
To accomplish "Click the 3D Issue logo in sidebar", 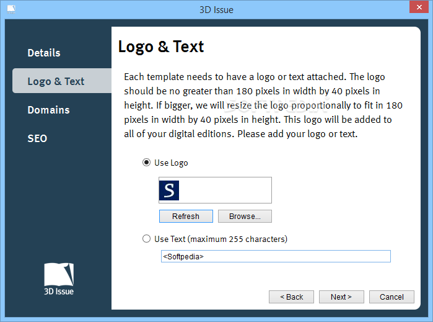I will tap(59, 279).
